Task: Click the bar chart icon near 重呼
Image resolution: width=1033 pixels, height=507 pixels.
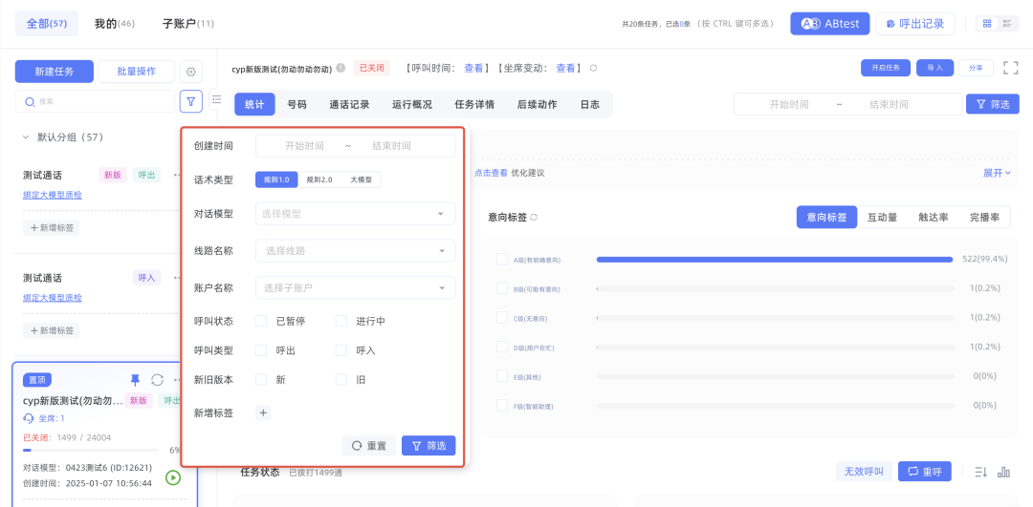Action: [x=1003, y=472]
